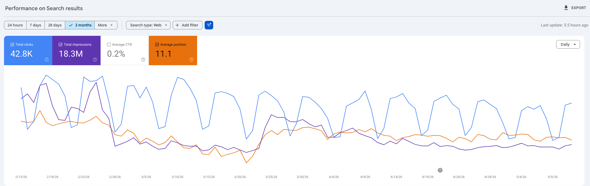Click the plus icon in Add filter
This screenshot has height=186, width=590.
(x=177, y=25)
